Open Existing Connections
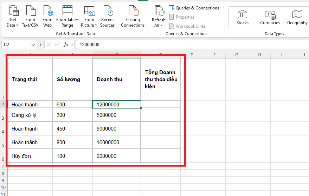The image size is (309, 196). click(x=133, y=16)
